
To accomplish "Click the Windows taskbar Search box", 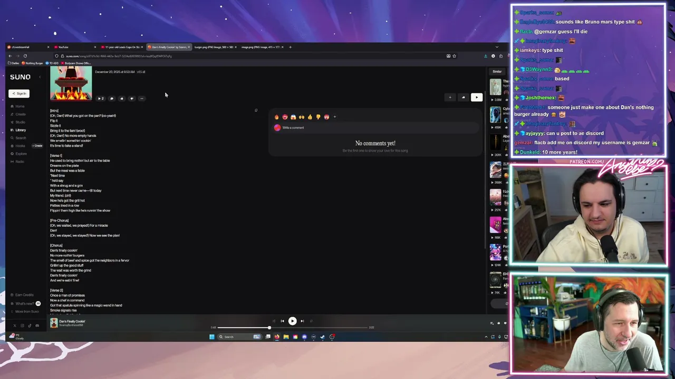I will click(241, 337).
